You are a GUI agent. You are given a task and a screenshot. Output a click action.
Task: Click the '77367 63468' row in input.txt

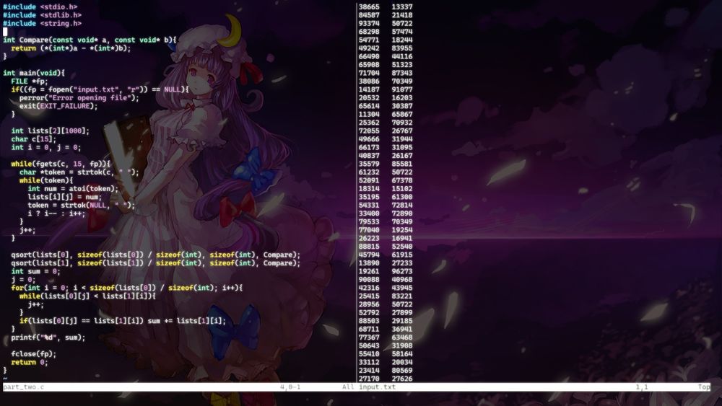[386, 338]
